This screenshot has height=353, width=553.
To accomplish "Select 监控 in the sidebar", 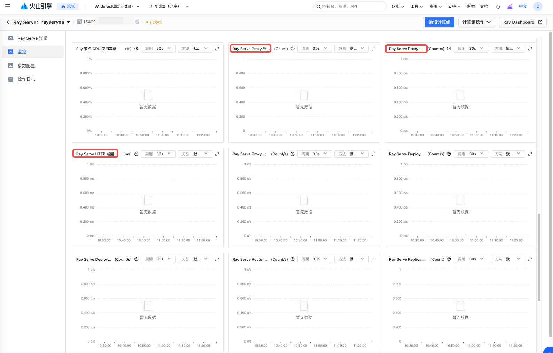I will pyautogui.click(x=33, y=52).
